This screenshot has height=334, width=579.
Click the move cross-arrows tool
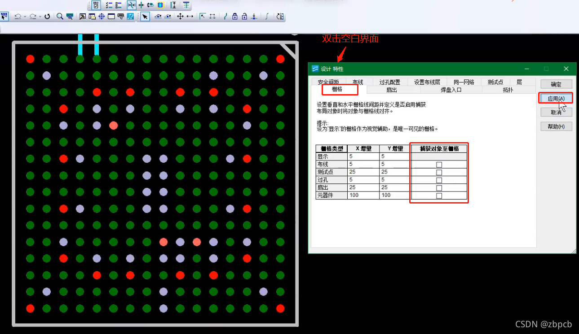180,17
